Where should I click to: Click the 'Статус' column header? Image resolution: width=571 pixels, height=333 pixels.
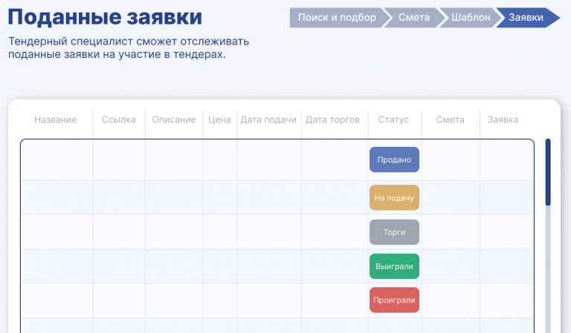click(x=393, y=119)
